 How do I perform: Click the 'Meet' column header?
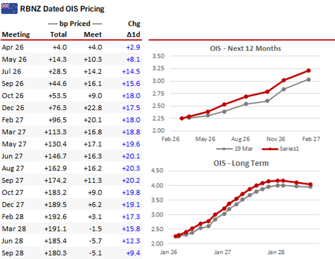pyautogui.click(x=93, y=34)
